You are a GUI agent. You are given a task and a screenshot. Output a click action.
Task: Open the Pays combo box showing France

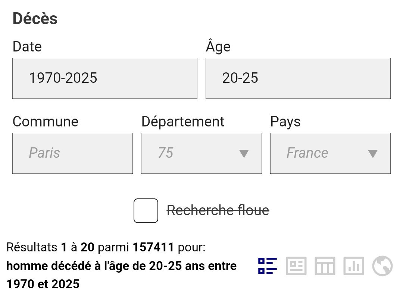330,153
